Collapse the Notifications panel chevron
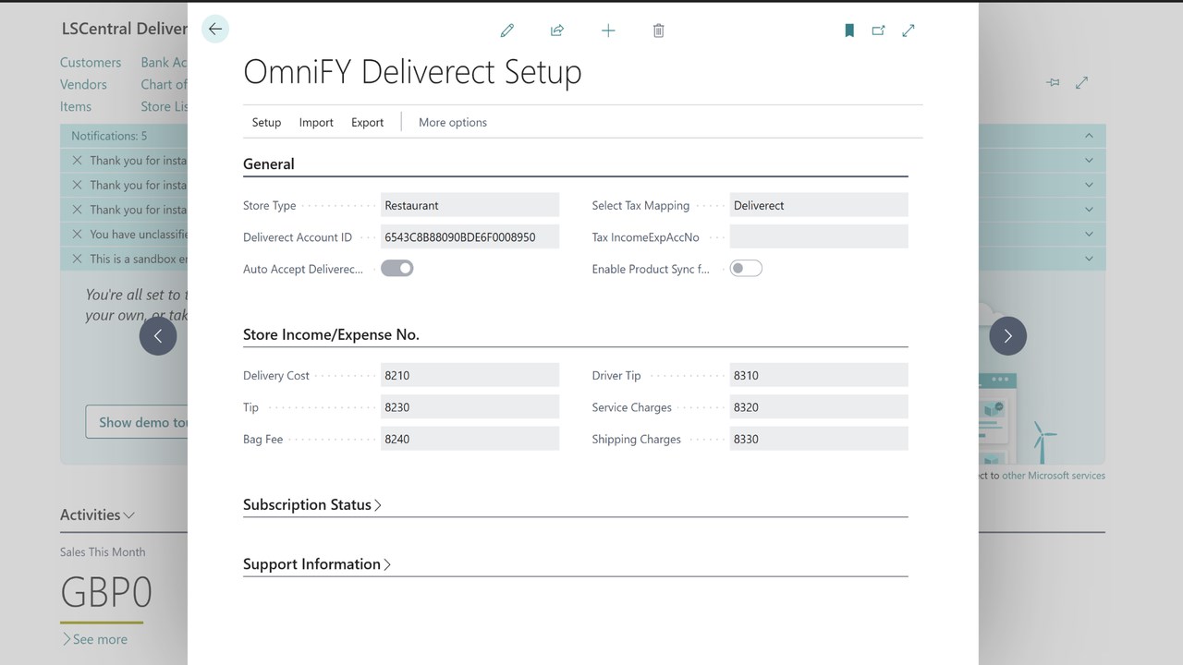The height and width of the screenshot is (665, 1183). (1089, 136)
